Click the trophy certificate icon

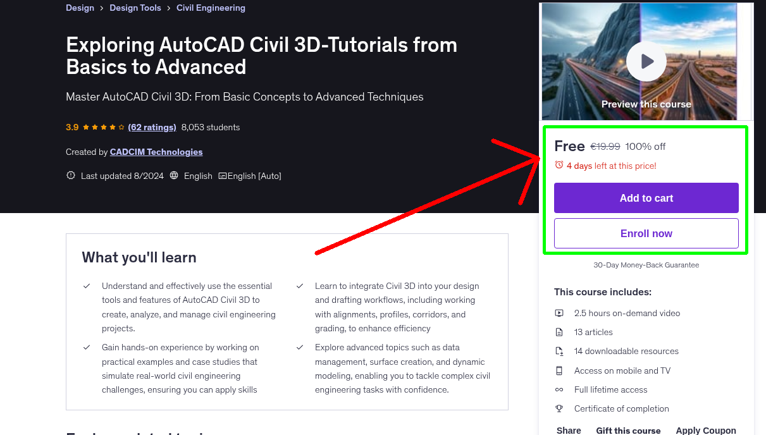pyautogui.click(x=559, y=408)
